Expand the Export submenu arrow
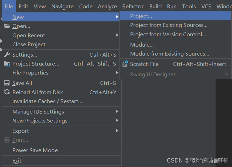232x167 pixels. [x=117, y=131]
